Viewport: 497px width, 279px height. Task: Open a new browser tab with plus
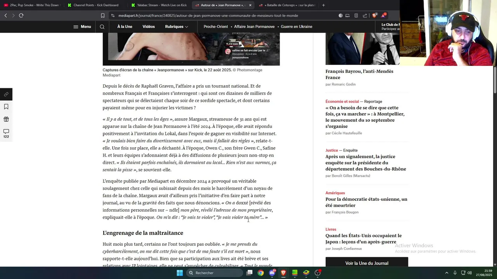pyautogui.click(x=323, y=5)
